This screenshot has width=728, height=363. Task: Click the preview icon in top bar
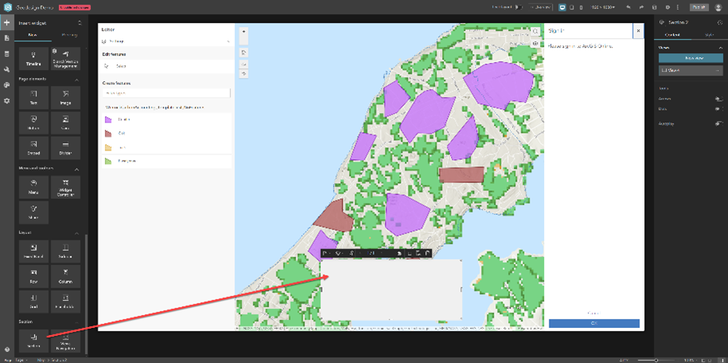[x=667, y=7]
